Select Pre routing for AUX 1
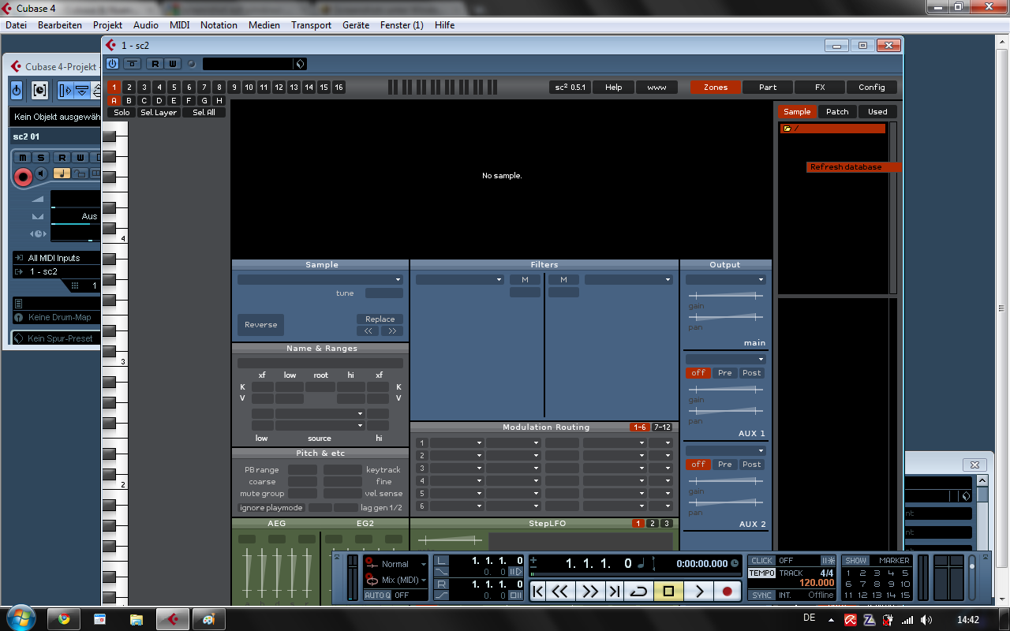This screenshot has height=631, width=1010. tap(724, 373)
